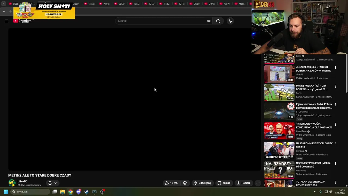Open JESZCZE WIĘCEJ STARYCH DOBRYCH CZASÓW thumbnail
Image resolution: width=348 pixels, height=196 pixels.
pyautogui.click(x=279, y=74)
